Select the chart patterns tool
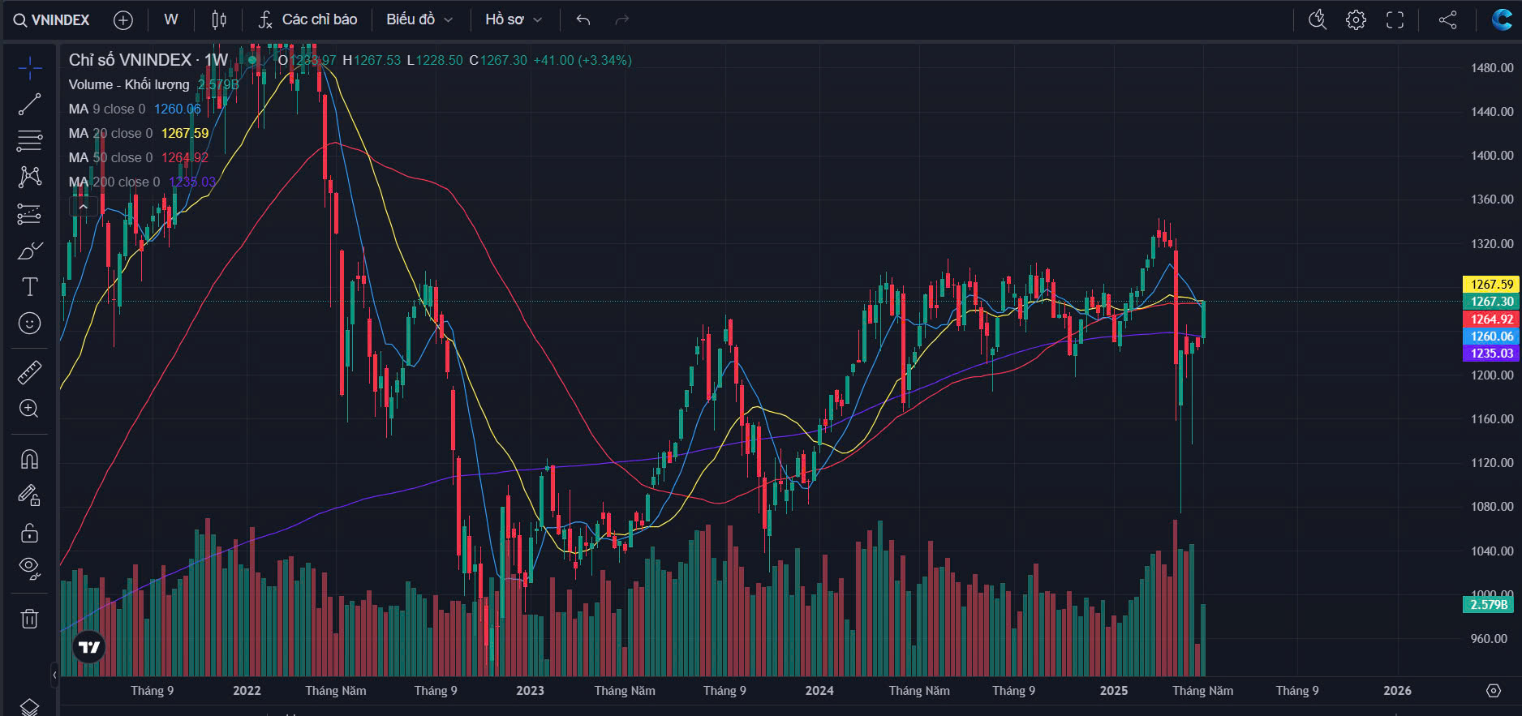 [x=30, y=177]
